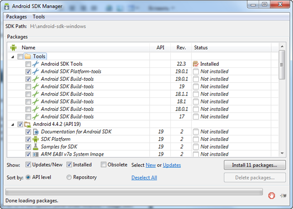Click the SDK Path H:\android-sdk-windows text
Screen dimensions: 293x209
tap(58, 27)
